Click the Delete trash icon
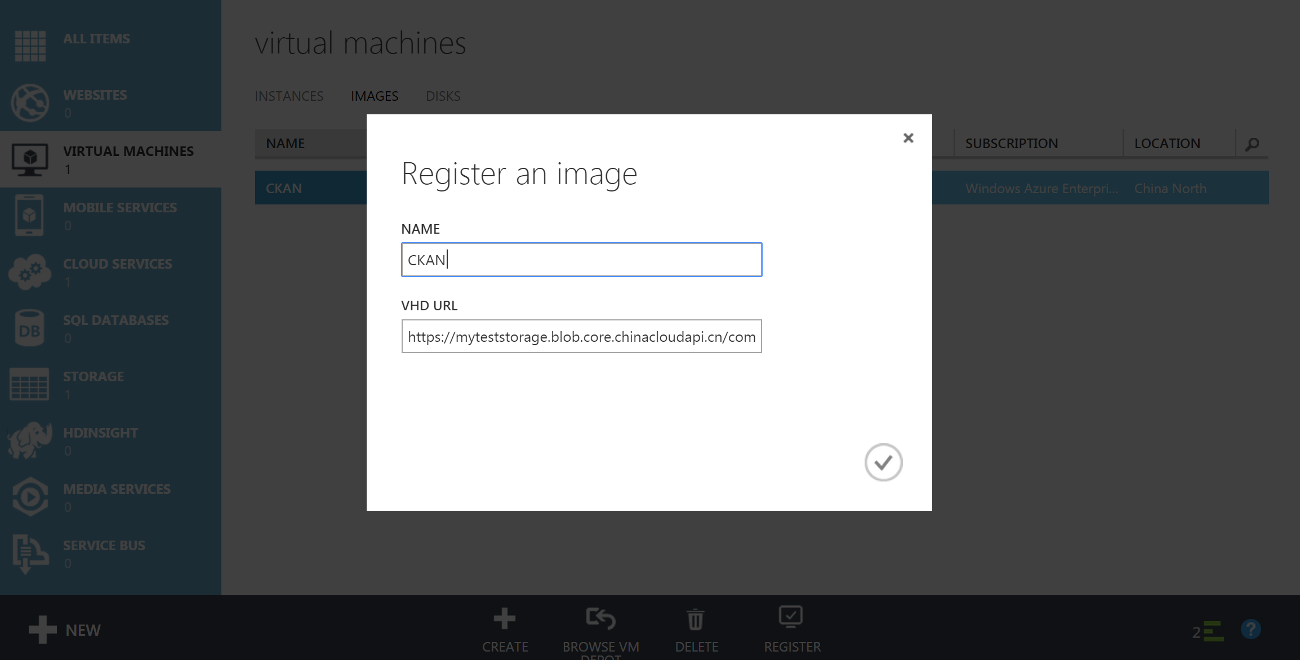 point(696,620)
